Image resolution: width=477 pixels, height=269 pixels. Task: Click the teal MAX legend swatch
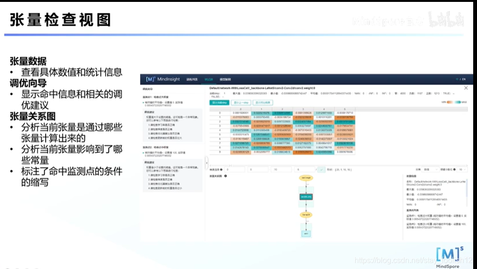point(457,102)
